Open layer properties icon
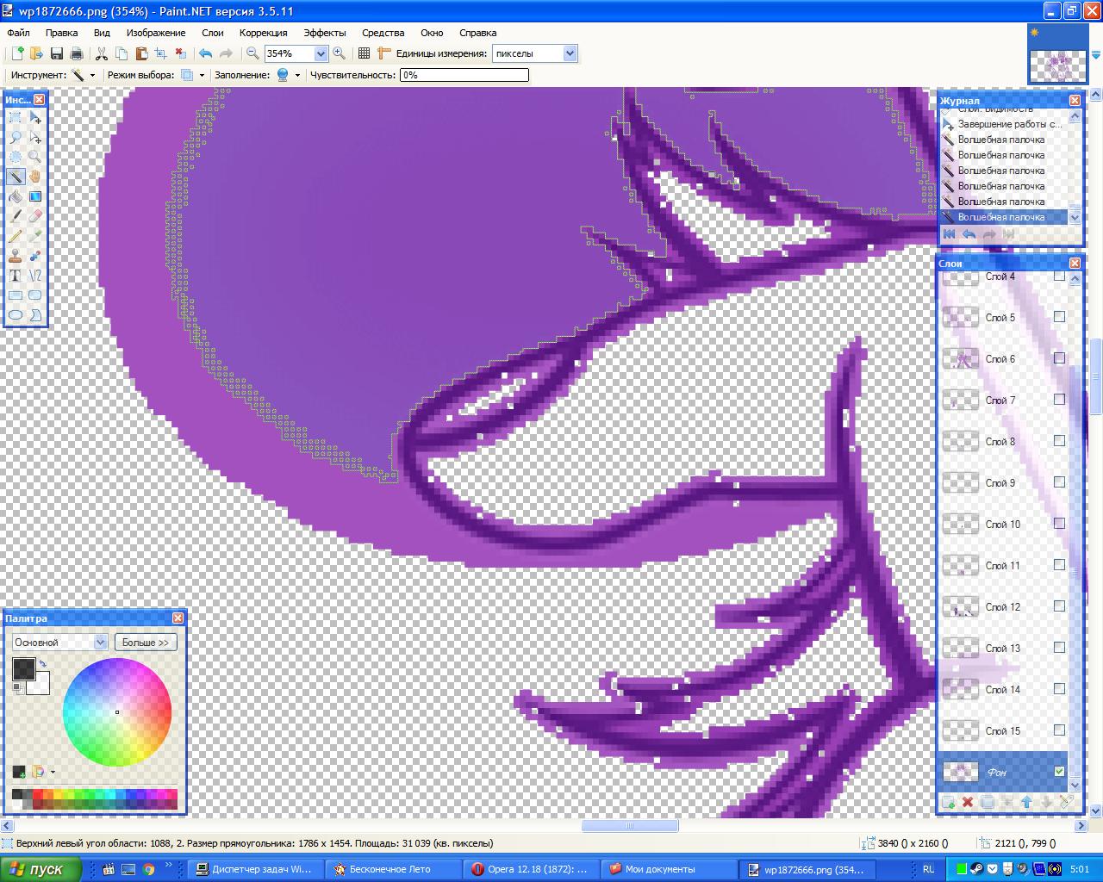The image size is (1103, 882). click(1066, 802)
